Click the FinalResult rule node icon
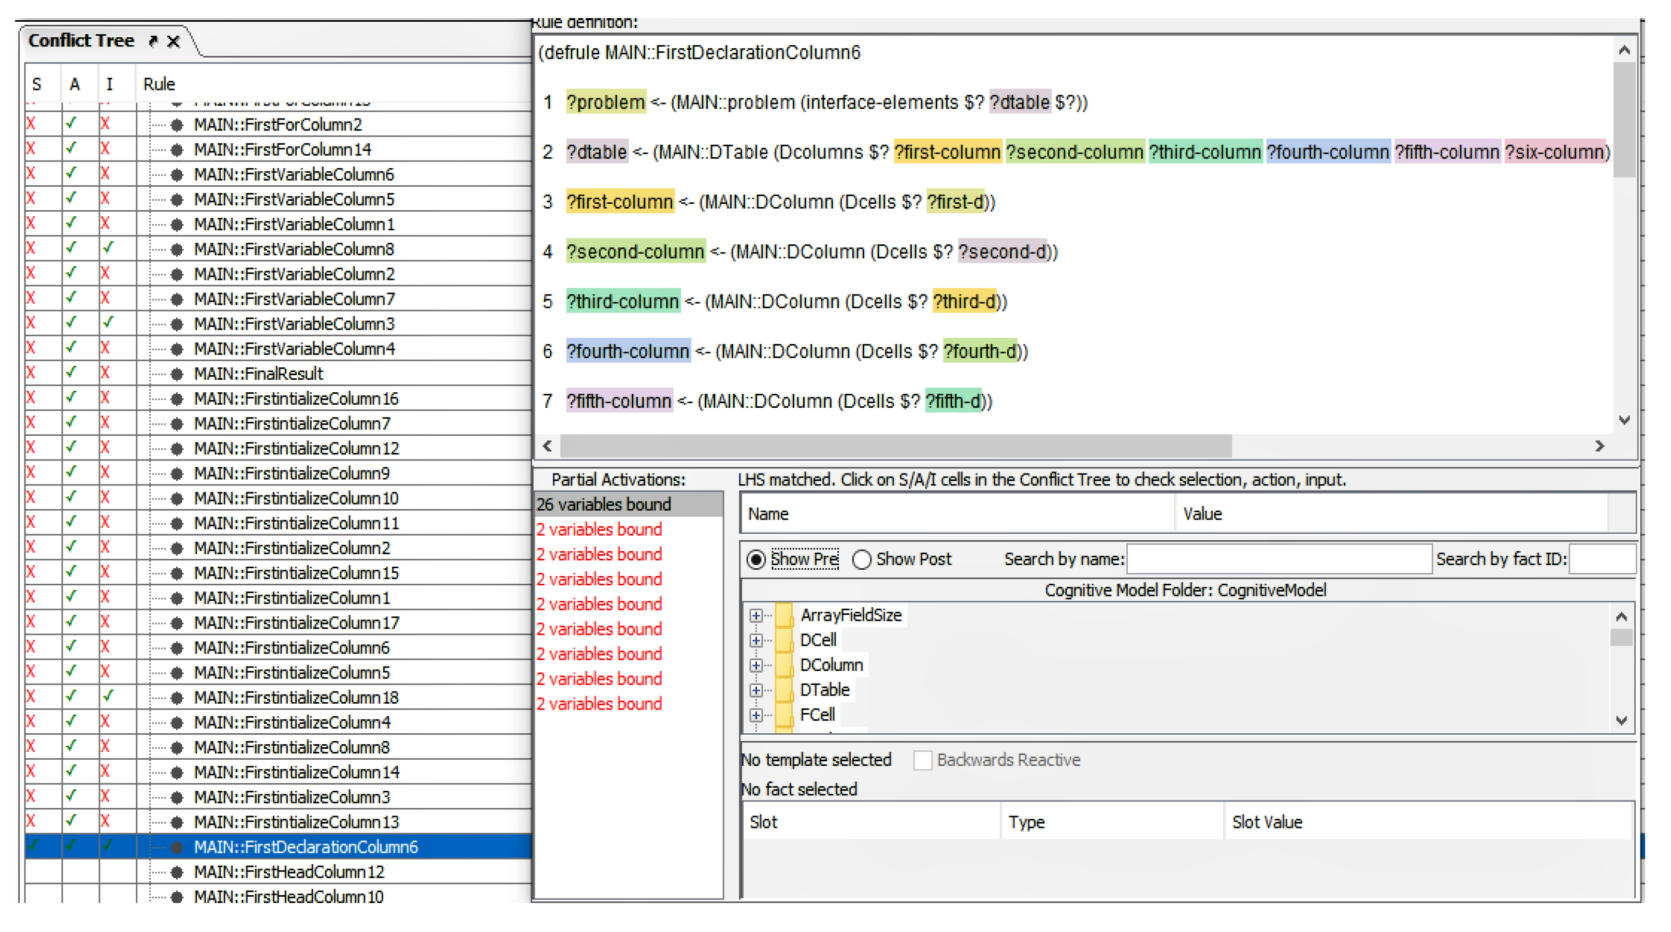This screenshot has height=932, width=1671. point(177,374)
